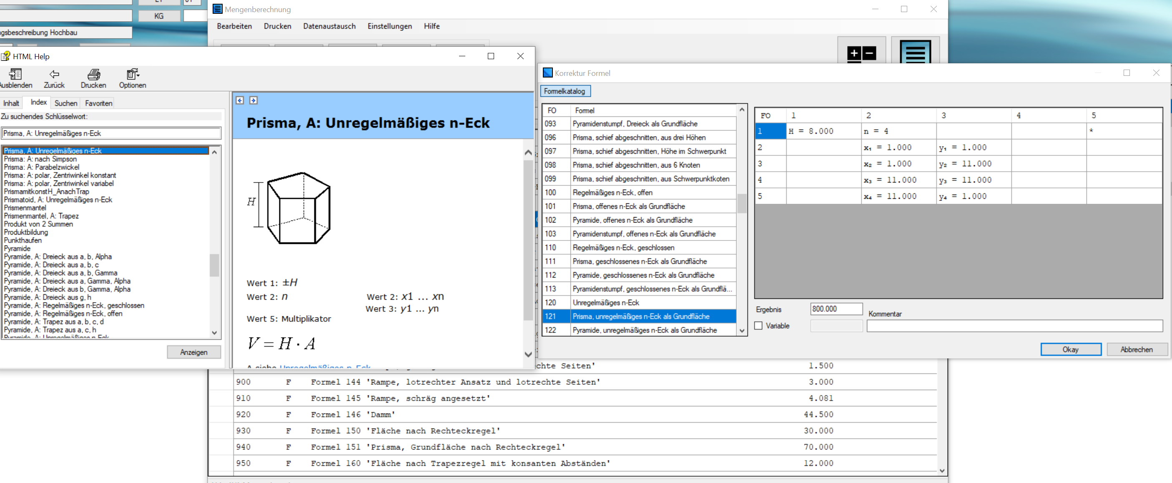Open the Bearbeiten menu
This screenshot has width=1172, height=483.
tap(234, 26)
